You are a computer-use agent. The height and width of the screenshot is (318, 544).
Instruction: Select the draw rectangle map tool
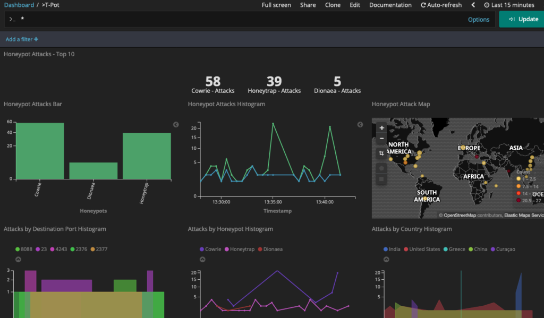(381, 179)
